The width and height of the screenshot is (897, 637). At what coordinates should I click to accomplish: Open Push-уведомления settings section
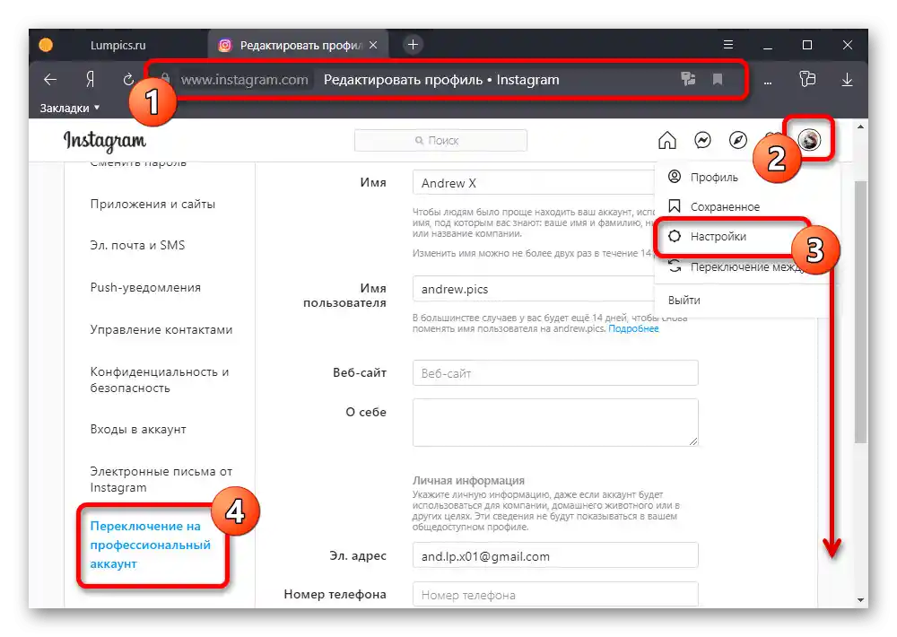click(x=145, y=287)
